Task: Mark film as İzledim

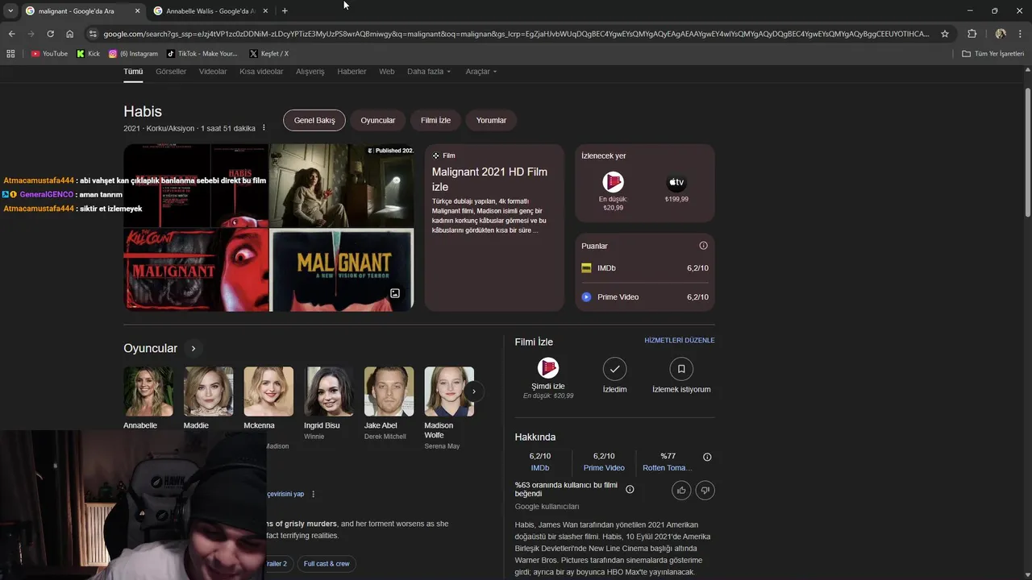Action: [x=614, y=369]
